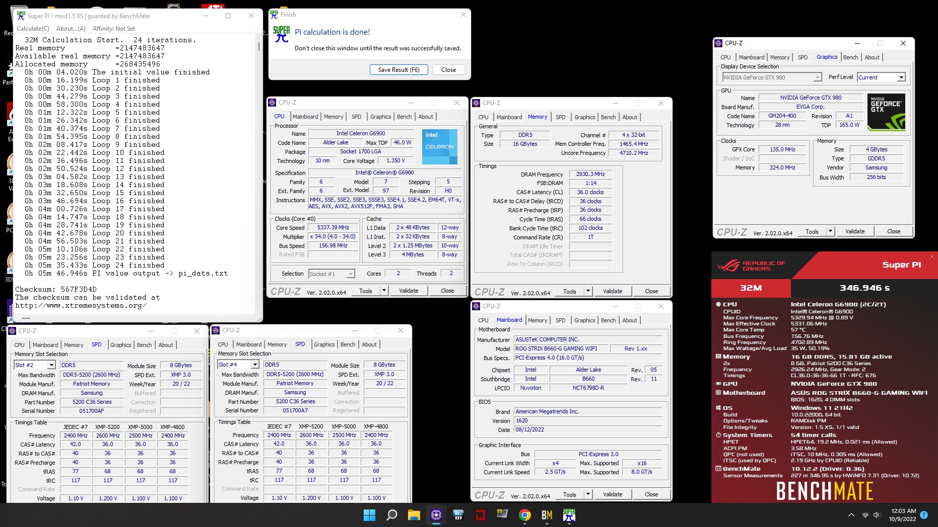Close the BenchMate Super PI result panel
Screen dimensions: 938x527
pos(931,256)
